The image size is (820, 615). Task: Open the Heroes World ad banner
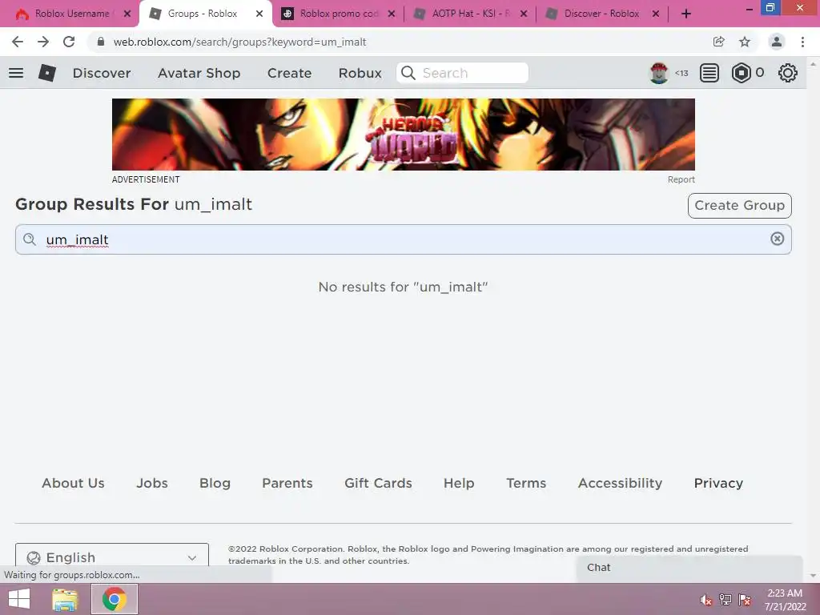[404, 135]
